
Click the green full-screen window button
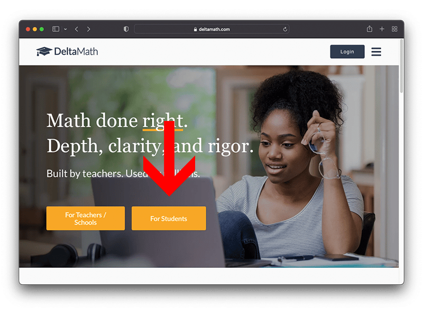42,29
